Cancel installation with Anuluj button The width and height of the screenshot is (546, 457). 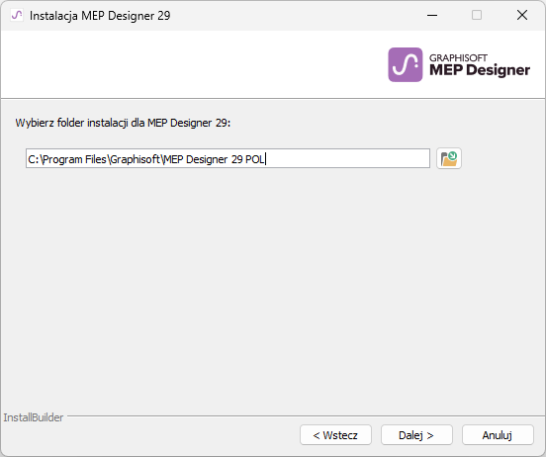pyautogui.click(x=498, y=434)
